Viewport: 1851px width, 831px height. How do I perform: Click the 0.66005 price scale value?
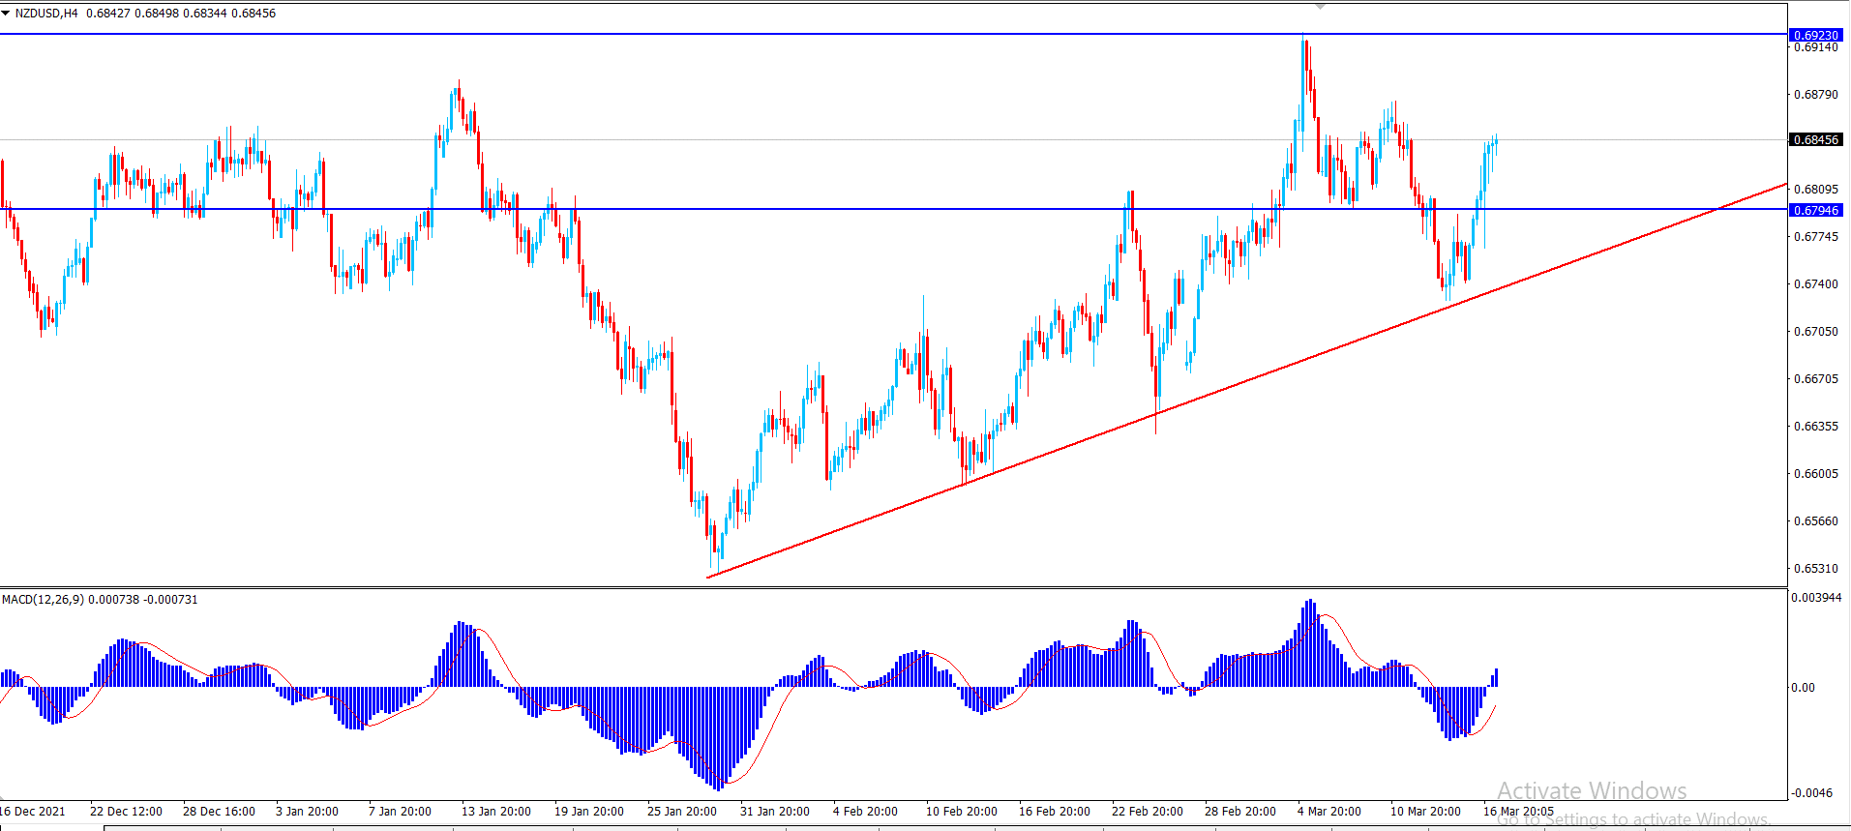[1816, 474]
